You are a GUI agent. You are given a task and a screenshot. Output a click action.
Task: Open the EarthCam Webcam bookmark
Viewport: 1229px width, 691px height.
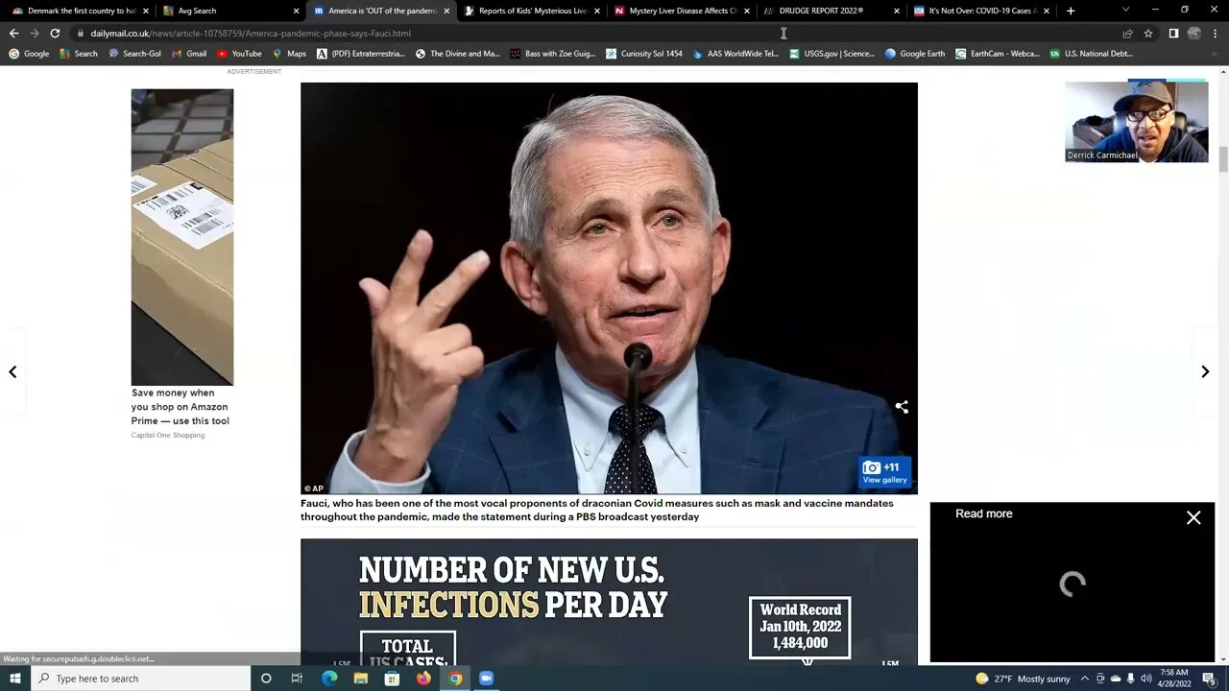coord(997,54)
